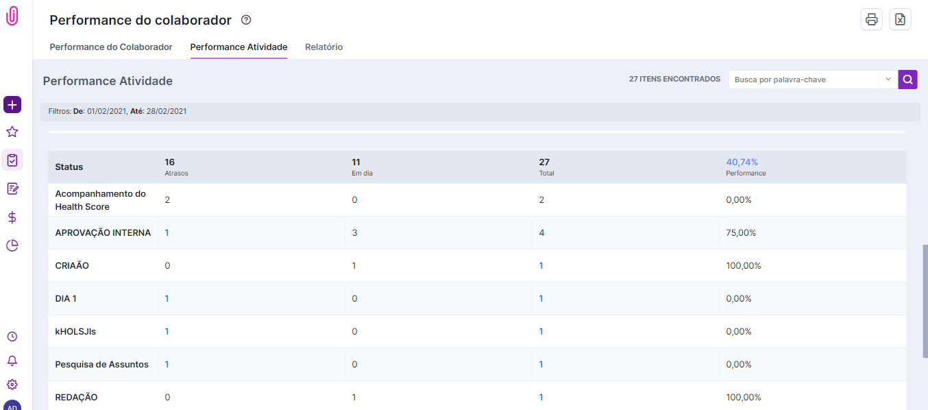Open the clock time tracking icon
The image size is (928, 410).
click(x=12, y=337)
